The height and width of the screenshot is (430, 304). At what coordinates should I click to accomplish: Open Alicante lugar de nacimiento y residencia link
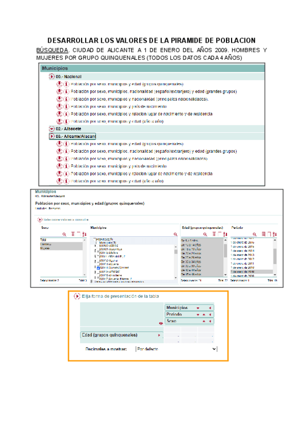141,173
